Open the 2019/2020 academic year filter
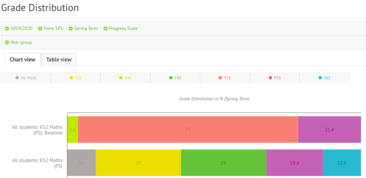The image size is (366, 178). click(22, 29)
